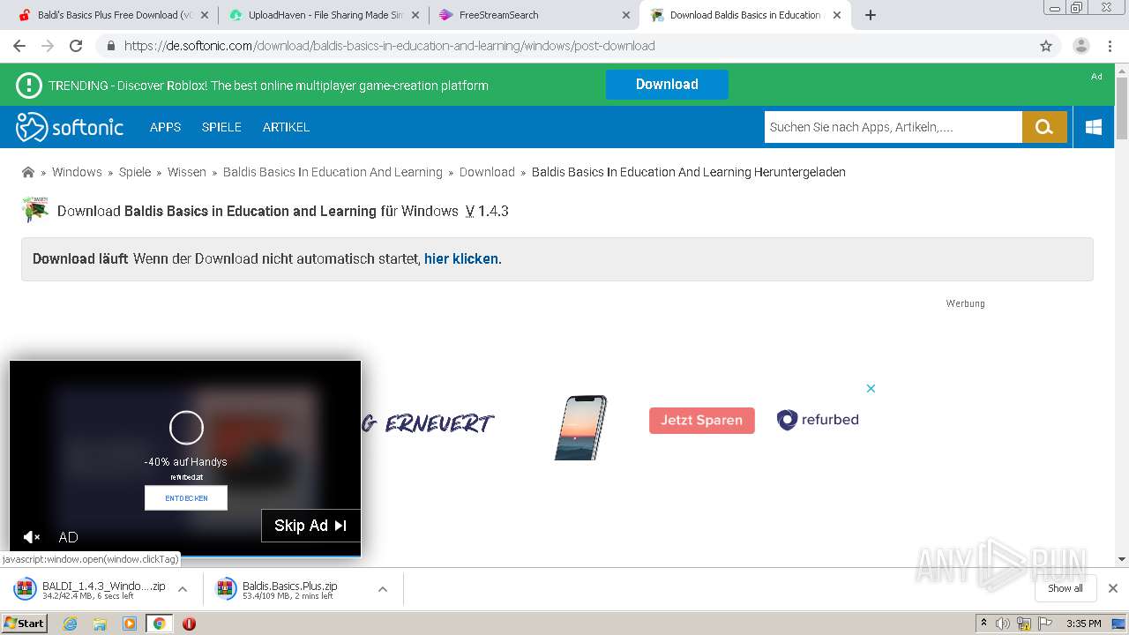The height and width of the screenshot is (635, 1129).
Task: Unmute the video ad
Action: 31,537
